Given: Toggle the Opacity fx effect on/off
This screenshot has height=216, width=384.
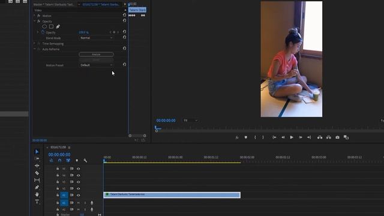Looking at the screenshot, I should [x=38, y=21].
